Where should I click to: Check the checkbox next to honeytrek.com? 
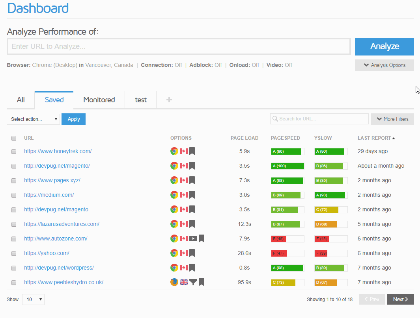coord(14,151)
